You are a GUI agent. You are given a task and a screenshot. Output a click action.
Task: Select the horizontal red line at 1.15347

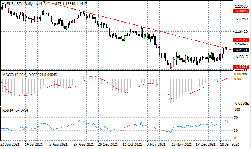click(117, 40)
